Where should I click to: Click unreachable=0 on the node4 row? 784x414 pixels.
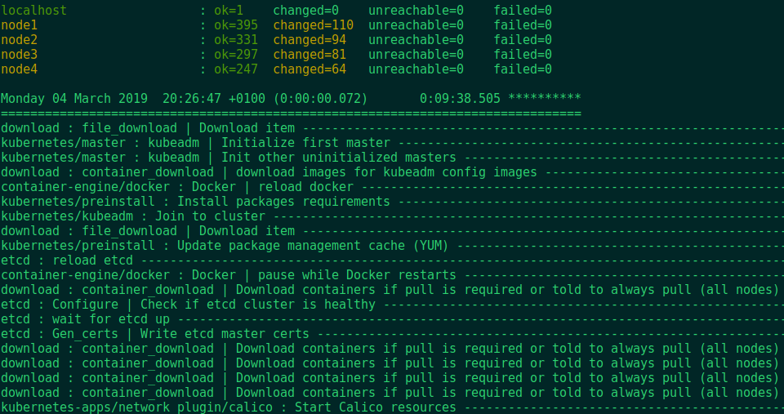coord(416,69)
